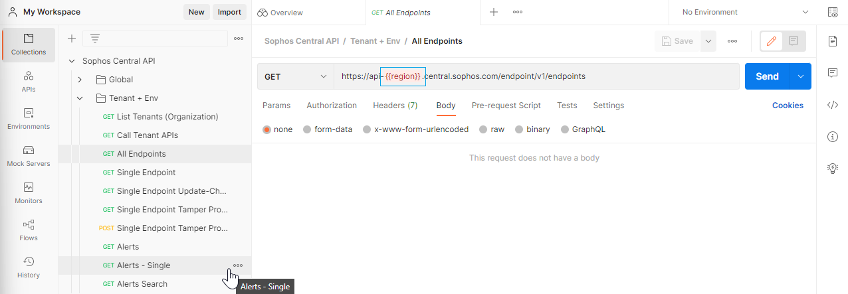The height and width of the screenshot is (294, 848).
Task: Collapse the Sophos Central API collection
Action: coord(72,61)
